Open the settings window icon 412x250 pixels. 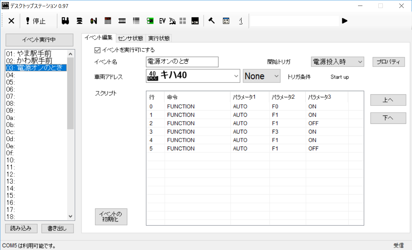pyautogui.click(x=226, y=21)
